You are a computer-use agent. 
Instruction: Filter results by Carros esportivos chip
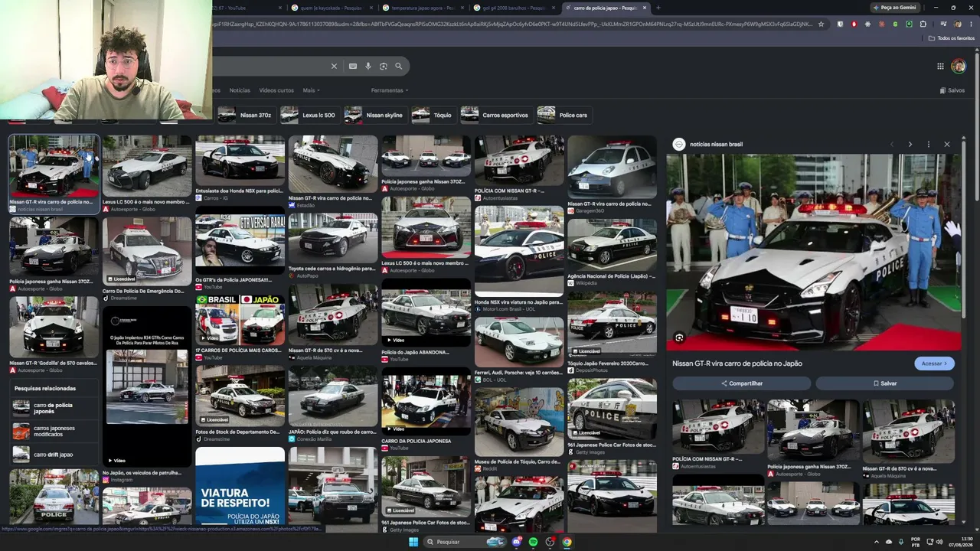pyautogui.click(x=495, y=115)
